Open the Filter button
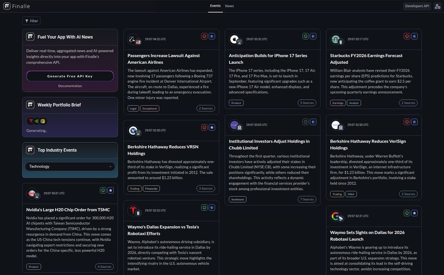This screenshot has width=444, height=275. coord(32,21)
